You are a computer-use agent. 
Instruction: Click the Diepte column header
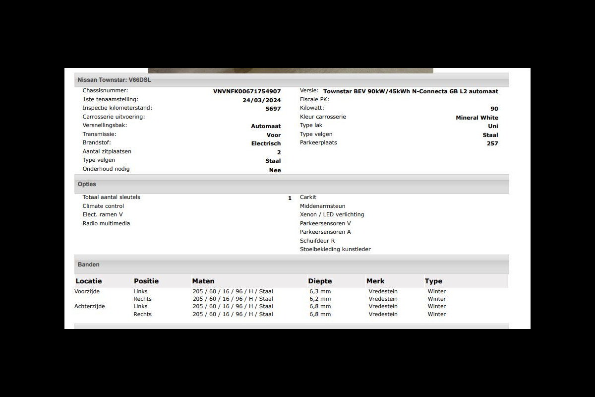[x=320, y=281]
